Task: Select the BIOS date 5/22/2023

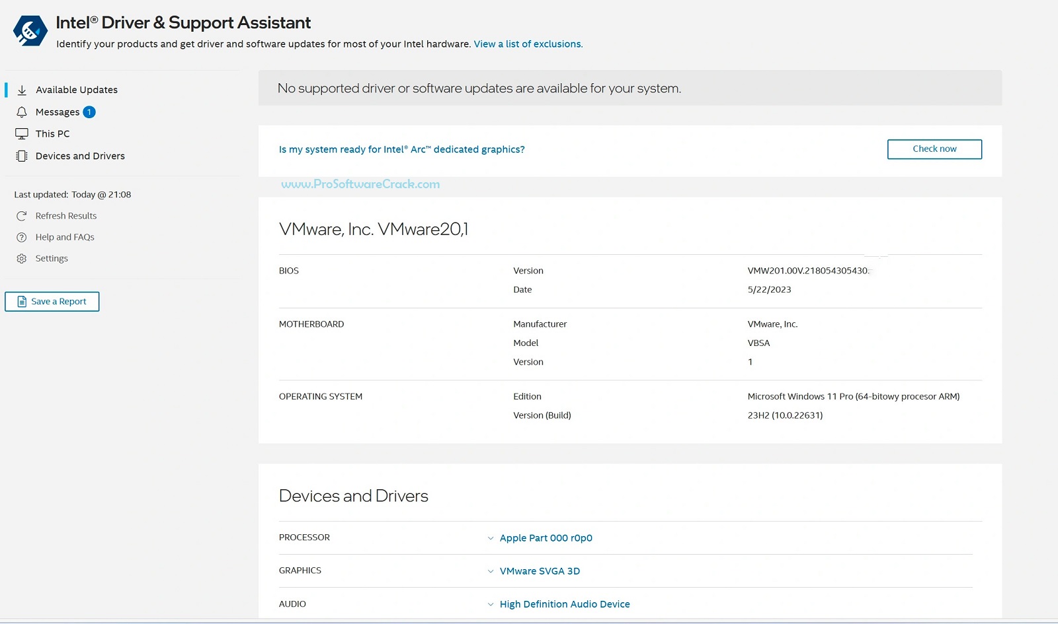Action: click(769, 290)
